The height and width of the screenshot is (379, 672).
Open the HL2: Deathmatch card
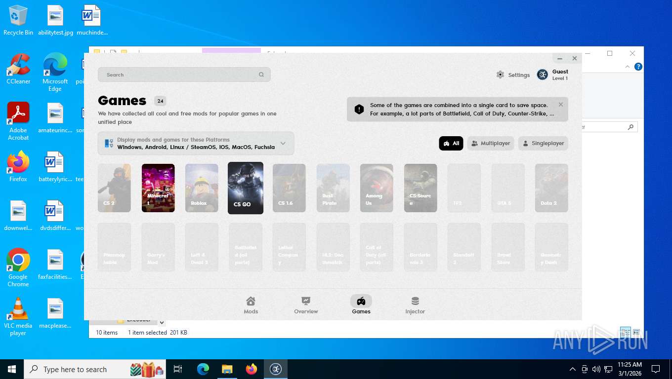333,247
